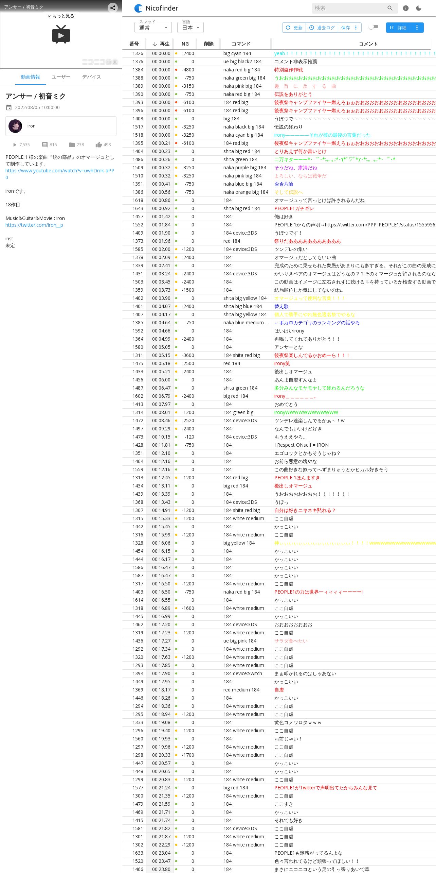Click the comment count icon 816
The height and width of the screenshot is (873, 436).
point(44,145)
